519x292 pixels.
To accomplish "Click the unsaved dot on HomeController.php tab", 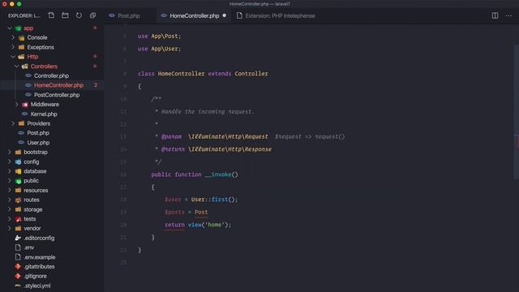I will click(225, 15).
